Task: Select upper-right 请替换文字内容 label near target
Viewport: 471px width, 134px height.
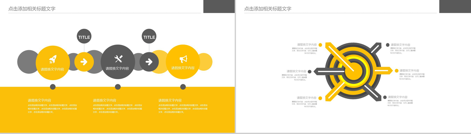Action: [401, 45]
